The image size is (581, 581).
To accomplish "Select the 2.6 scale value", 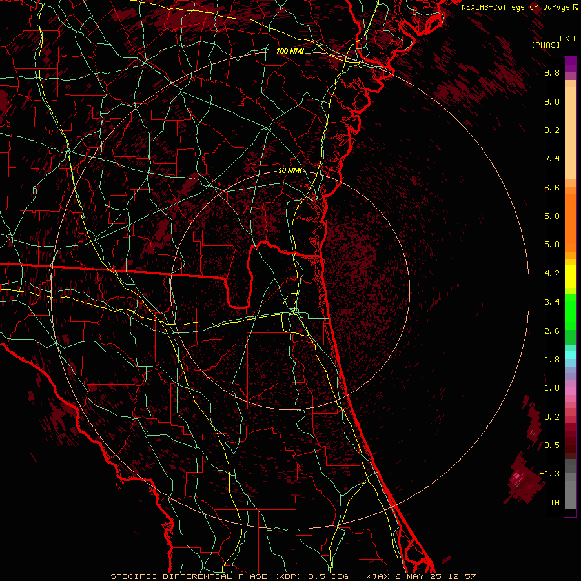I will (x=552, y=331).
